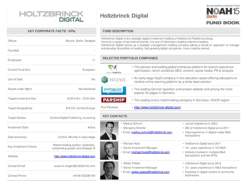
Task: Click the Key Contacts section header
Action: click(115, 116)
